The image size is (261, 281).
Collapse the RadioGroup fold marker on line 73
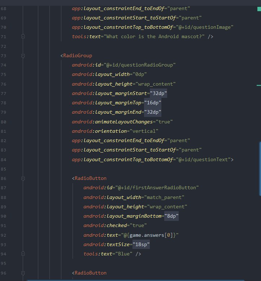23,56
